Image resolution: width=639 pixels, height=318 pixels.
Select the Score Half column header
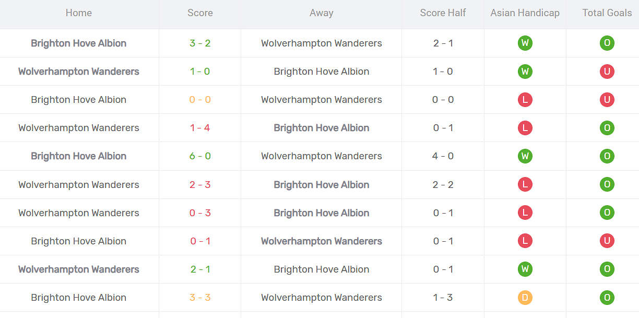point(443,13)
